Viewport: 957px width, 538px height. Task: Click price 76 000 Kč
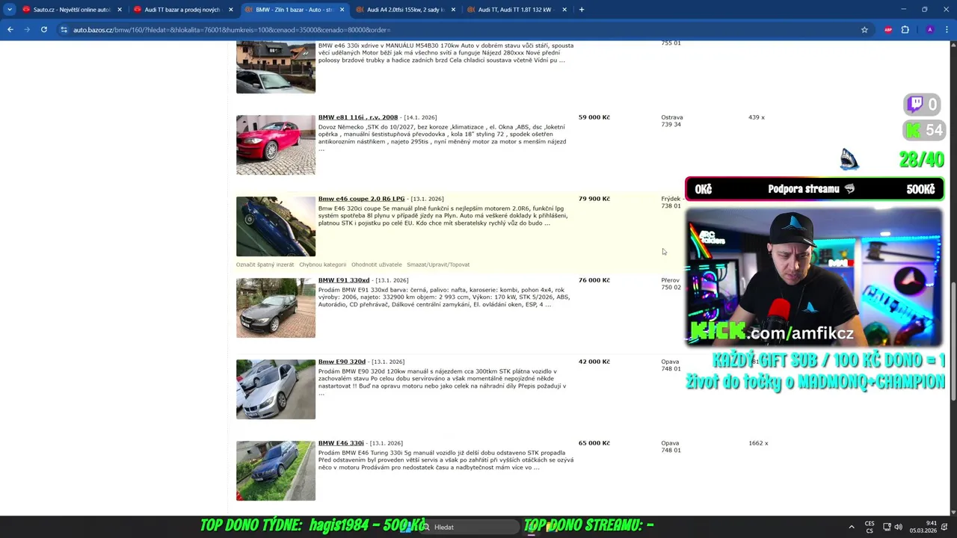[x=594, y=280]
